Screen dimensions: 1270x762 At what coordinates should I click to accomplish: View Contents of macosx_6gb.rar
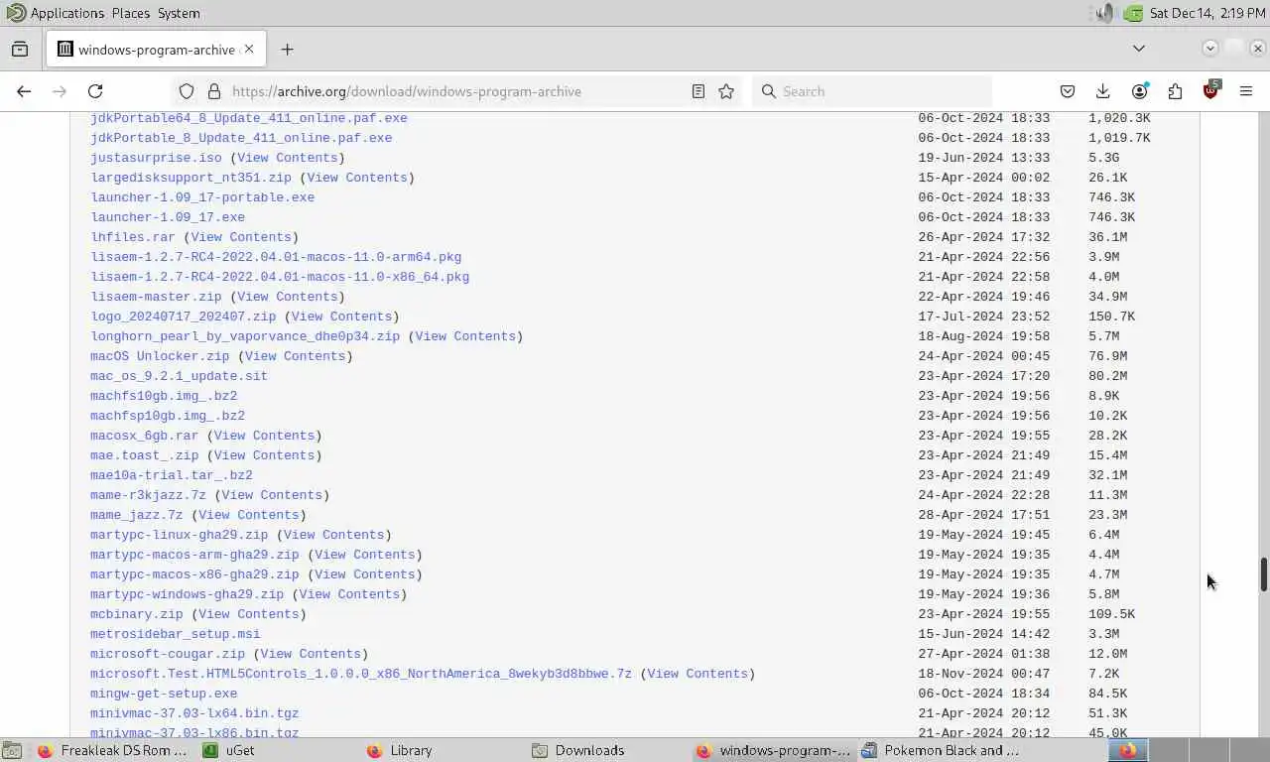point(264,436)
